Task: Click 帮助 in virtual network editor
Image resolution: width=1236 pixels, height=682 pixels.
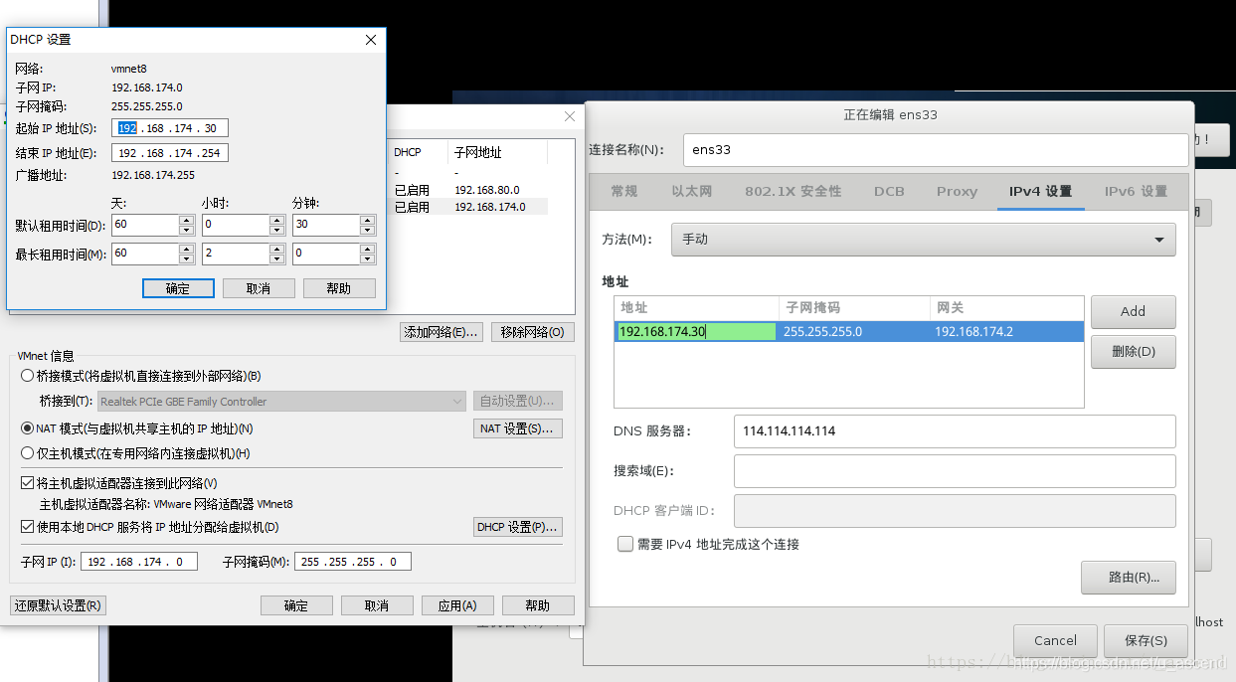Action: coord(538,605)
